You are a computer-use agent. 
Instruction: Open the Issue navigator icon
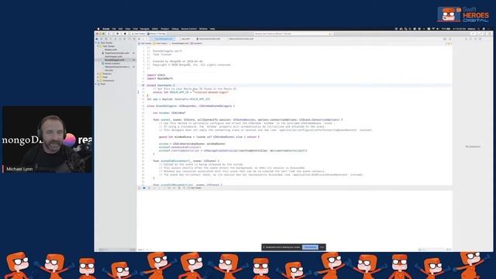115,39
